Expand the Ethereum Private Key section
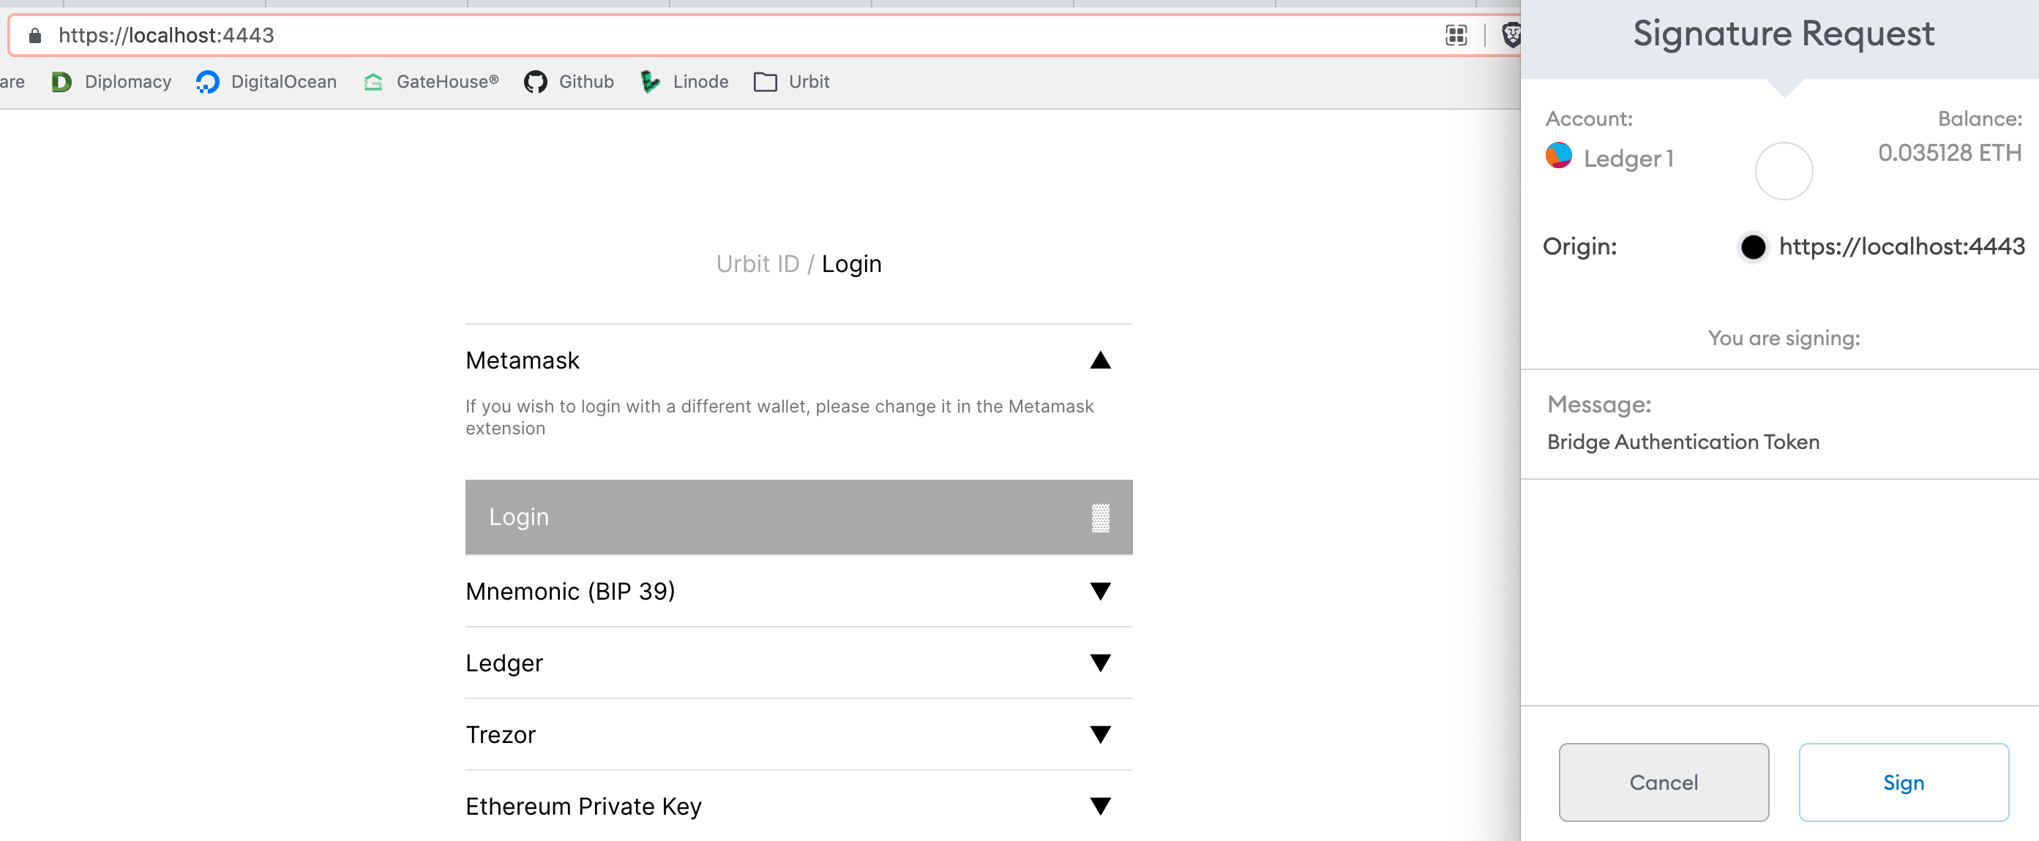2039x841 pixels. (x=1100, y=805)
